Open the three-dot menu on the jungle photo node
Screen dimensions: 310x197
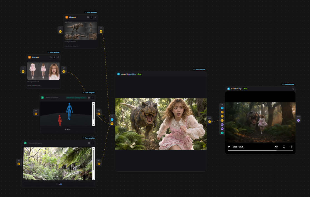(93, 143)
